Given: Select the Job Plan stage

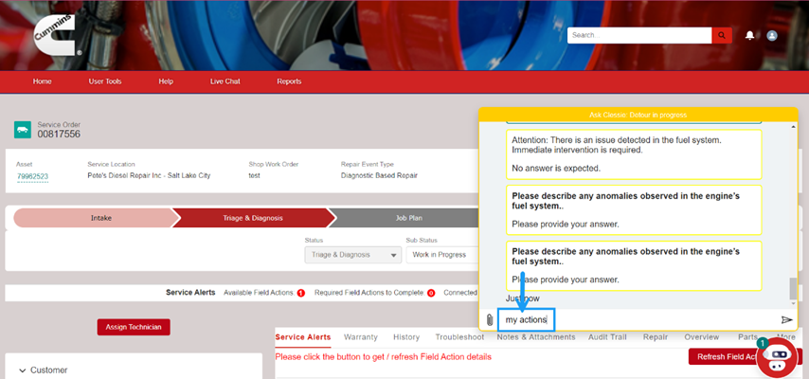Looking at the screenshot, I should click(408, 218).
